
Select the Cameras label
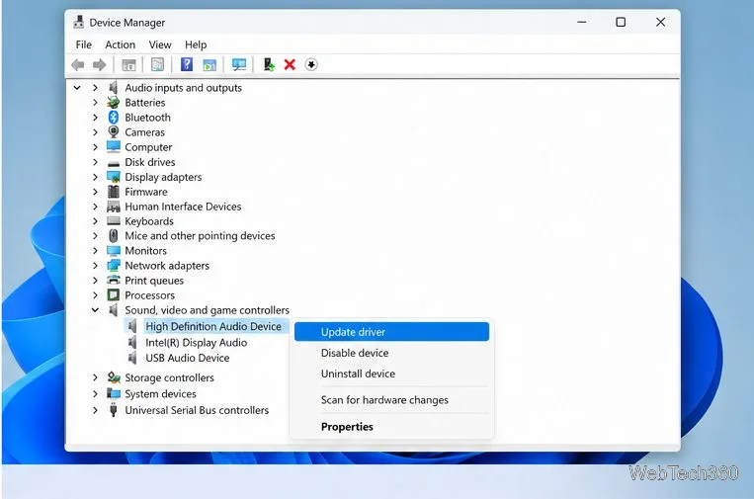(x=144, y=132)
